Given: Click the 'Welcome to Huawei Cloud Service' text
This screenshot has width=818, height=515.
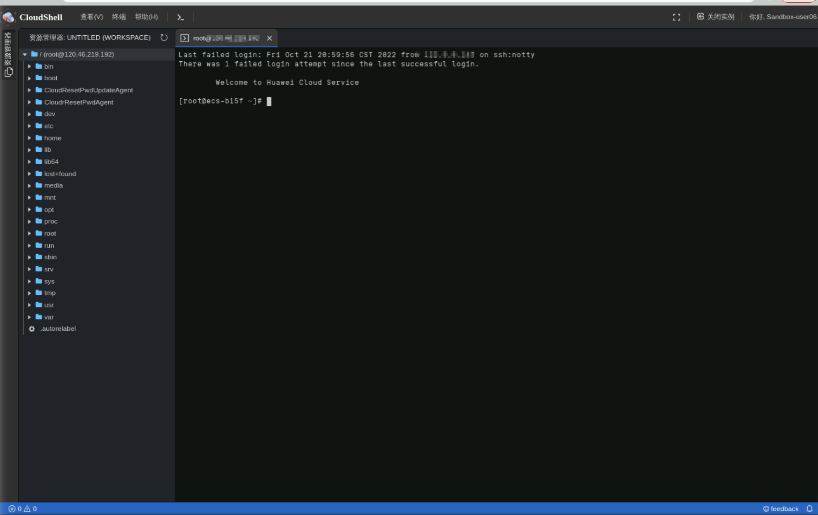Looking at the screenshot, I should click(287, 83).
